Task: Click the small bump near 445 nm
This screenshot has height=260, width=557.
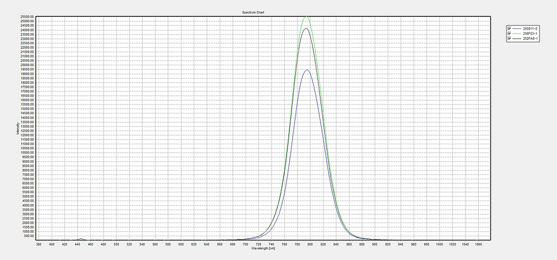Action: [x=81, y=239]
